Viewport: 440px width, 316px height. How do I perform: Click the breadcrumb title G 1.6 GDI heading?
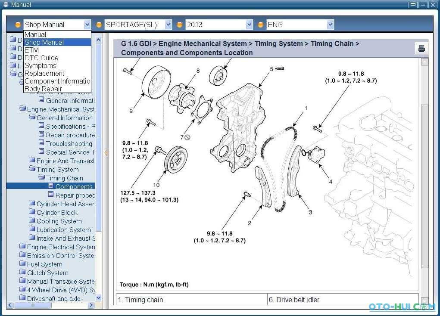(240, 48)
